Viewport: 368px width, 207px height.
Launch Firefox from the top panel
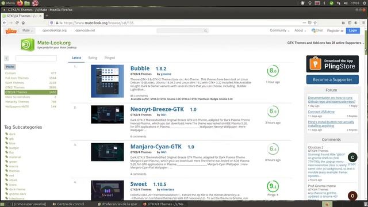(20, 3)
